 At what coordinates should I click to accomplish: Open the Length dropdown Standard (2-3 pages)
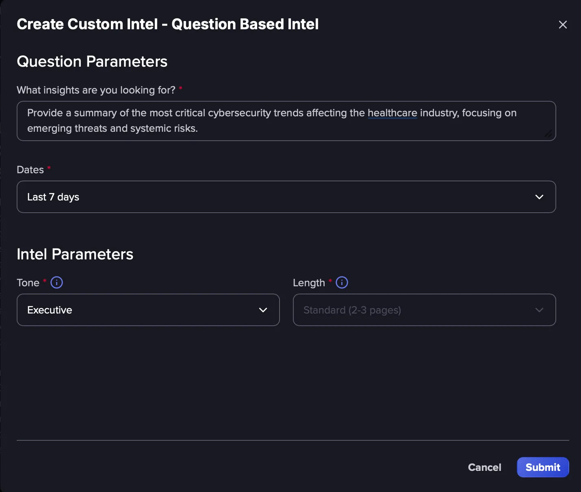click(424, 310)
